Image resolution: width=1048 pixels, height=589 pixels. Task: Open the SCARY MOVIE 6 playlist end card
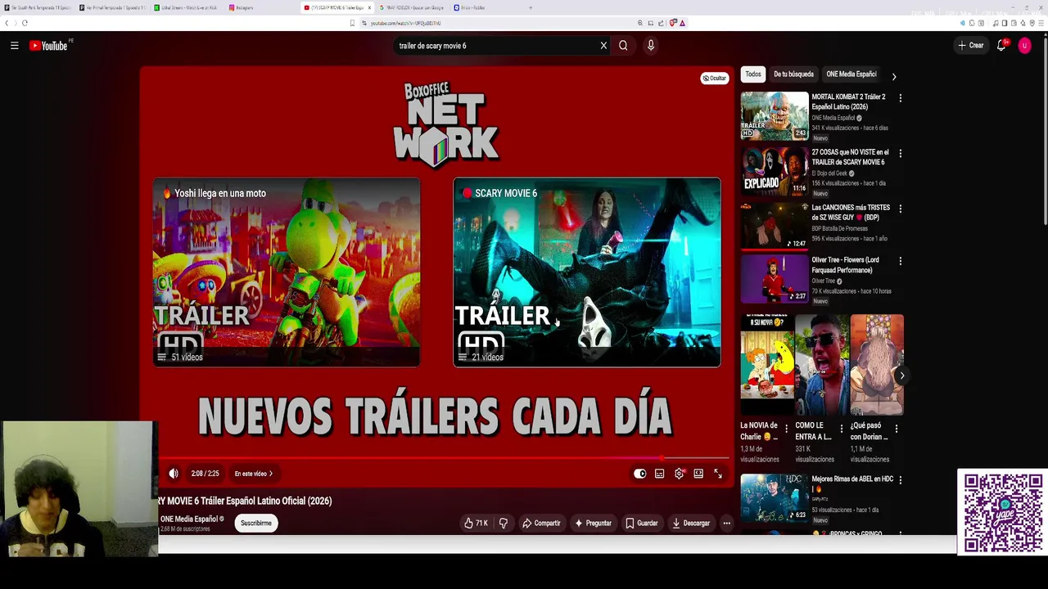coord(587,272)
